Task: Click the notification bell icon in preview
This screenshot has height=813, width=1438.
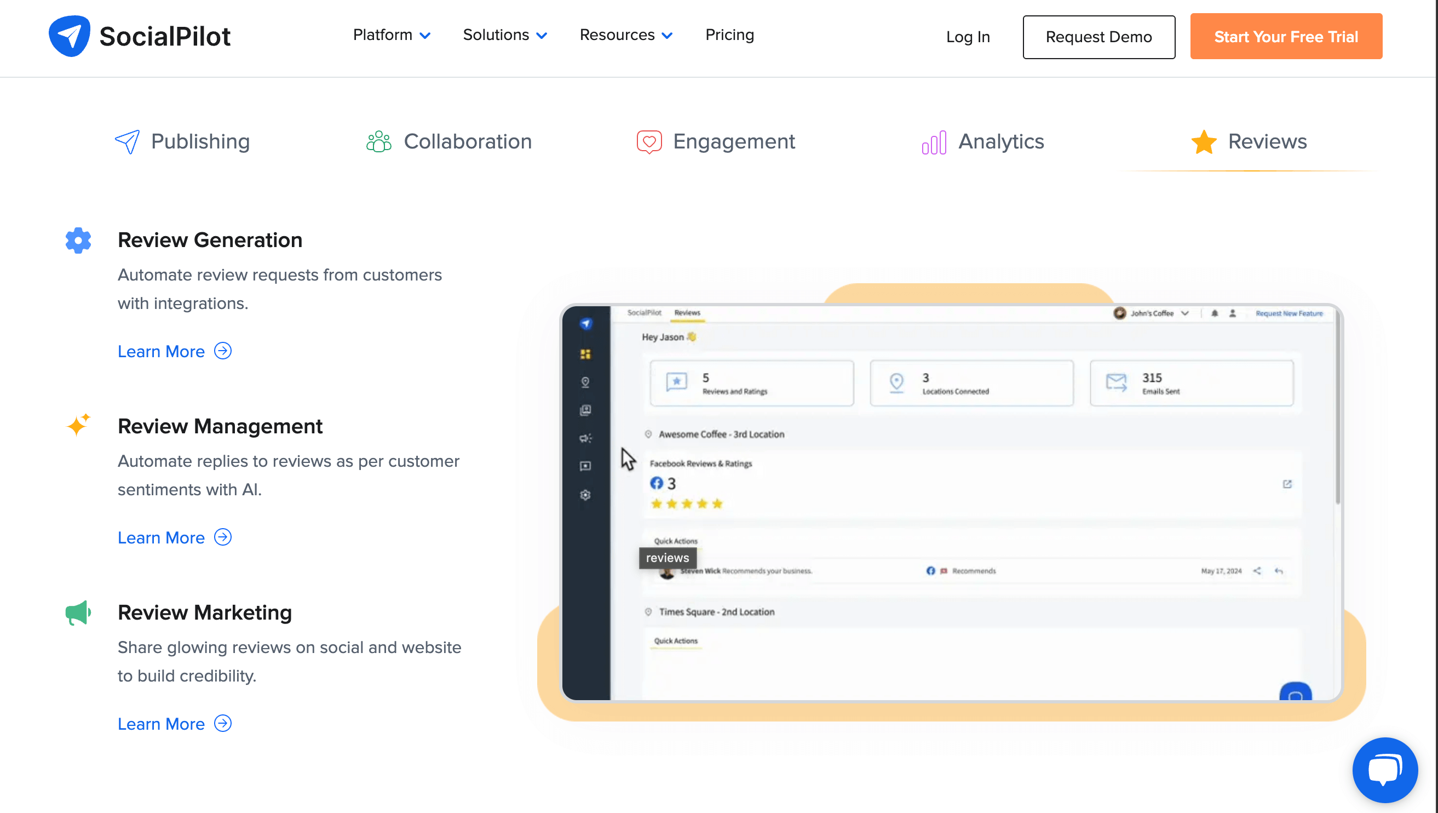Action: coord(1214,313)
